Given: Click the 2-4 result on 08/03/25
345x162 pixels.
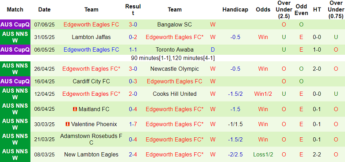Looking at the screenshot, I should (x=133, y=154).
